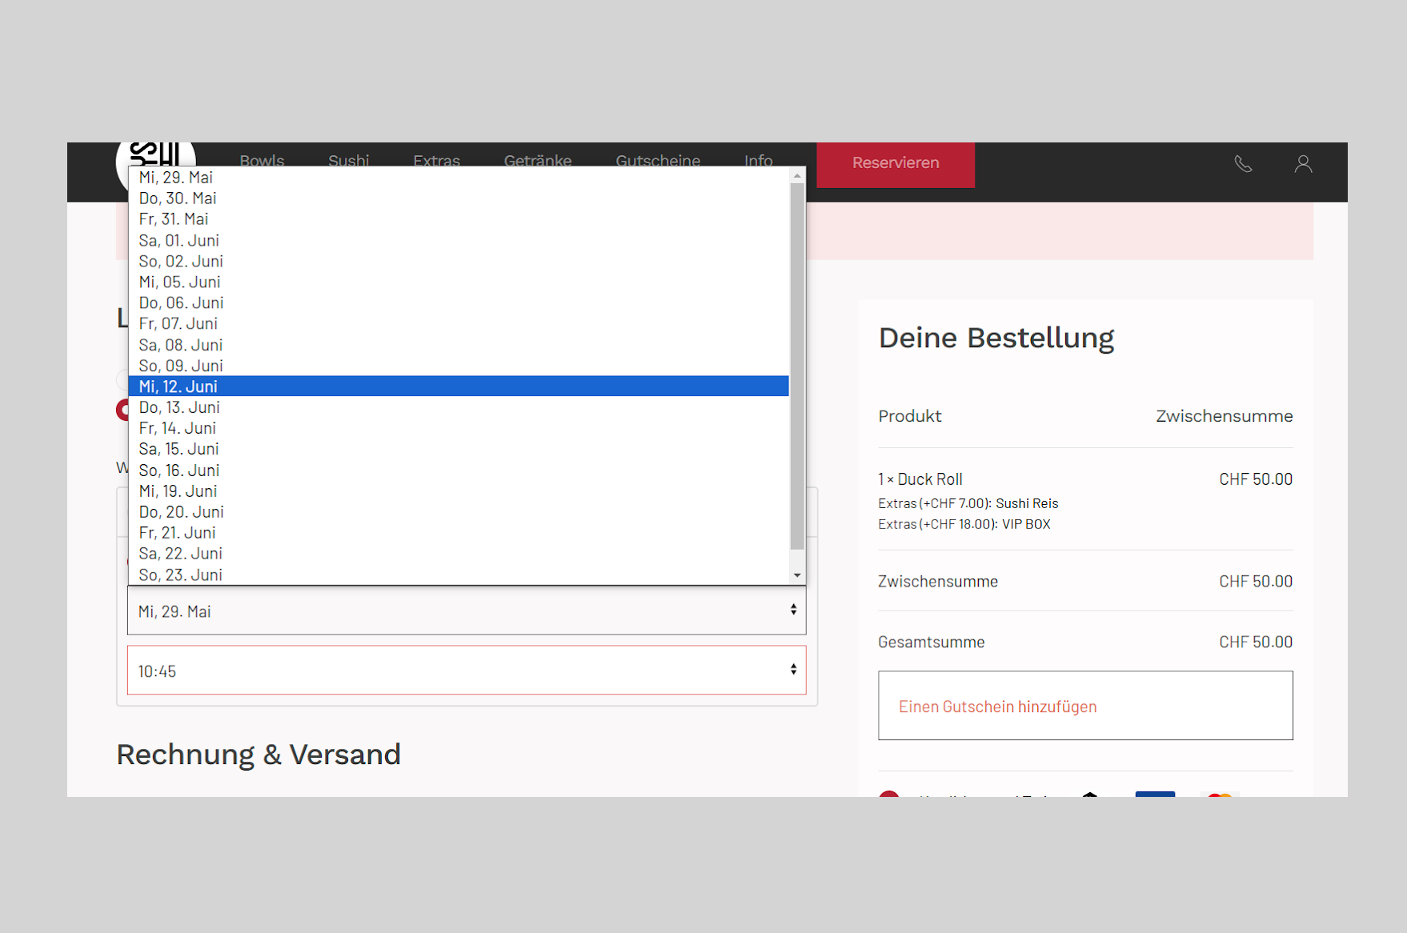Open the Extras menu item
Screen dimensions: 1407x933
pos(437,160)
